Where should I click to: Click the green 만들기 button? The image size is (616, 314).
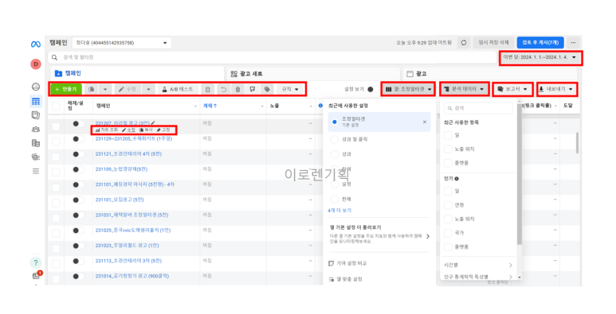pyautogui.click(x=66, y=89)
